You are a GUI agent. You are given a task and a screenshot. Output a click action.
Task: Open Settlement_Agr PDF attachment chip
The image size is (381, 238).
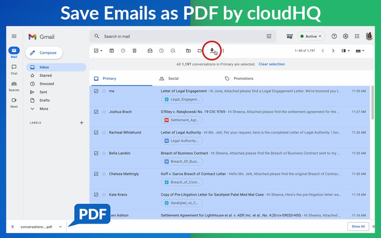[182, 120]
